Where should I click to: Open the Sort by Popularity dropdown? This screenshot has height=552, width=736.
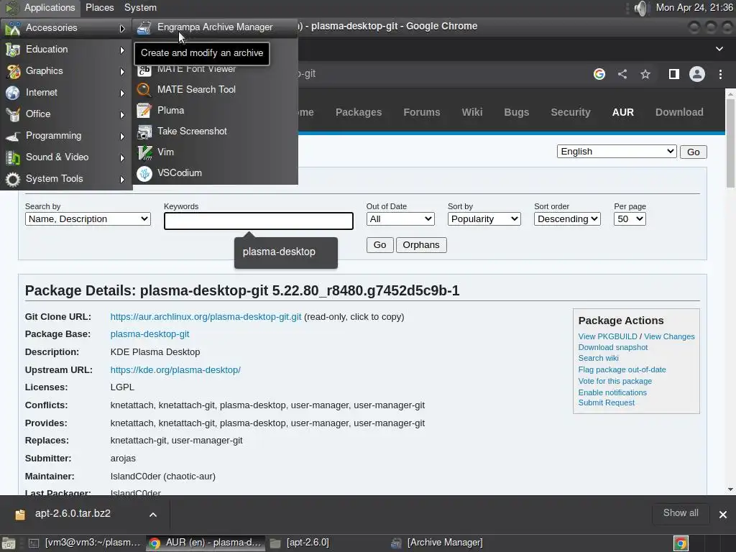[484, 218]
